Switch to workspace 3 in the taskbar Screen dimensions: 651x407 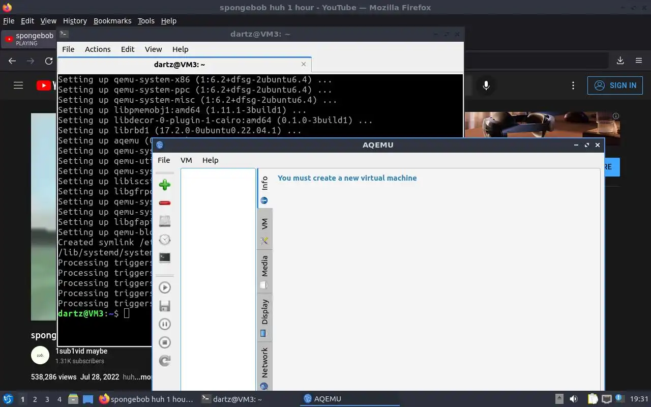pos(47,399)
